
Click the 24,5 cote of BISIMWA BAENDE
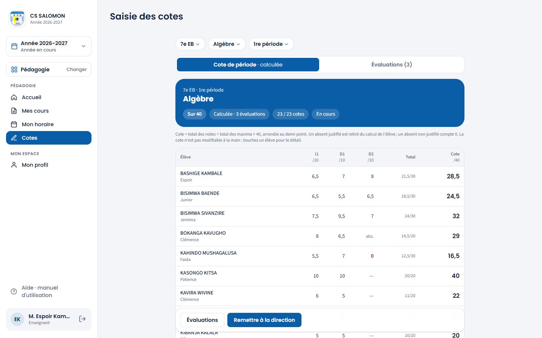453,196
